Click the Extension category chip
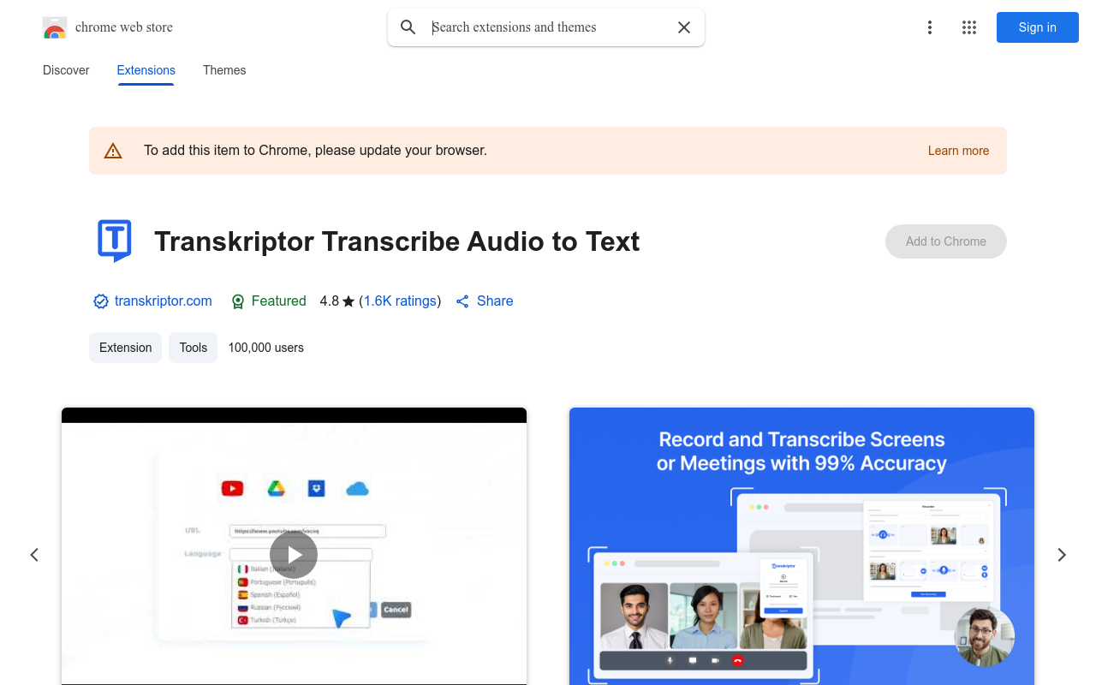Viewport: 1096px width, 685px height. [x=125, y=348]
